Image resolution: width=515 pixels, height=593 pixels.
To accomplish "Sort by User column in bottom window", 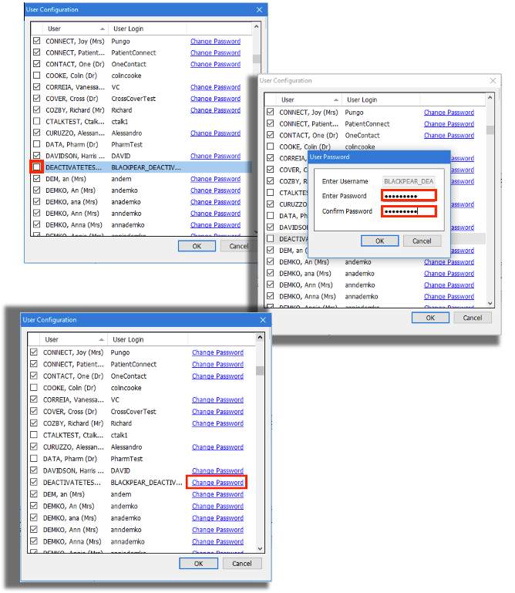I will point(73,339).
